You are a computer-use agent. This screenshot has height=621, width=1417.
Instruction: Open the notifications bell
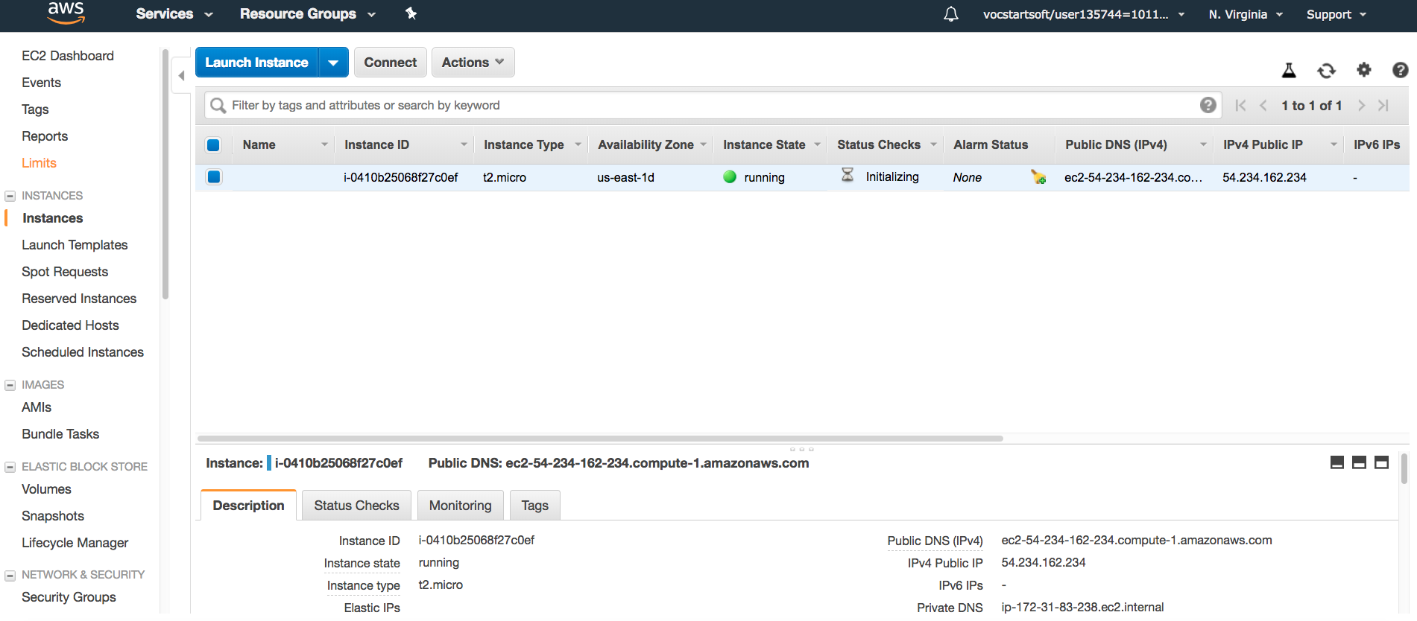pyautogui.click(x=951, y=14)
